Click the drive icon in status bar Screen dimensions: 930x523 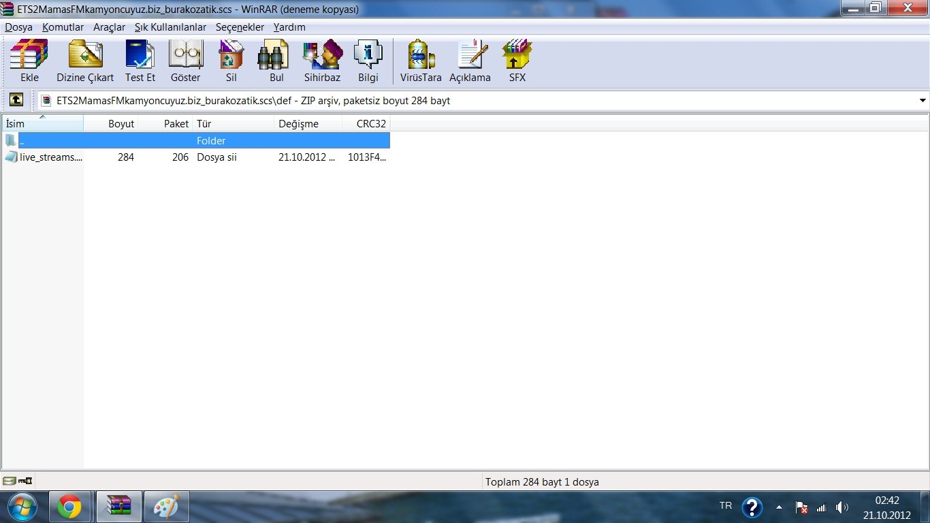9,481
